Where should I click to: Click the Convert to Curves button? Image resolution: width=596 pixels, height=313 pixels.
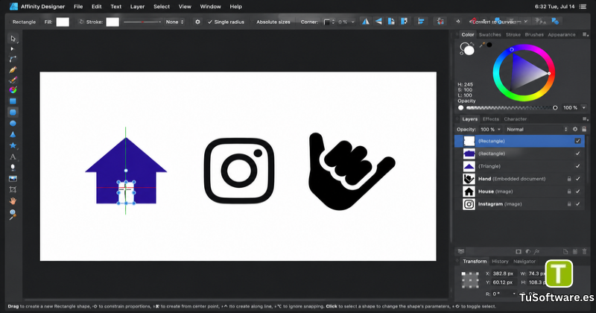coord(497,22)
